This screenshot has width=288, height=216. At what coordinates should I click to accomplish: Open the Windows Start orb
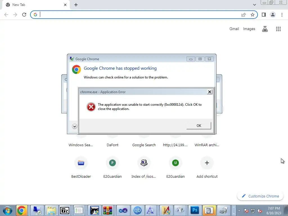[8, 210]
